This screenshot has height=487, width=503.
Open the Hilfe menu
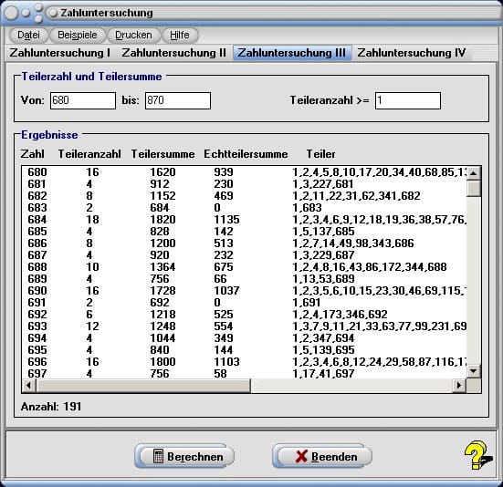(x=179, y=35)
